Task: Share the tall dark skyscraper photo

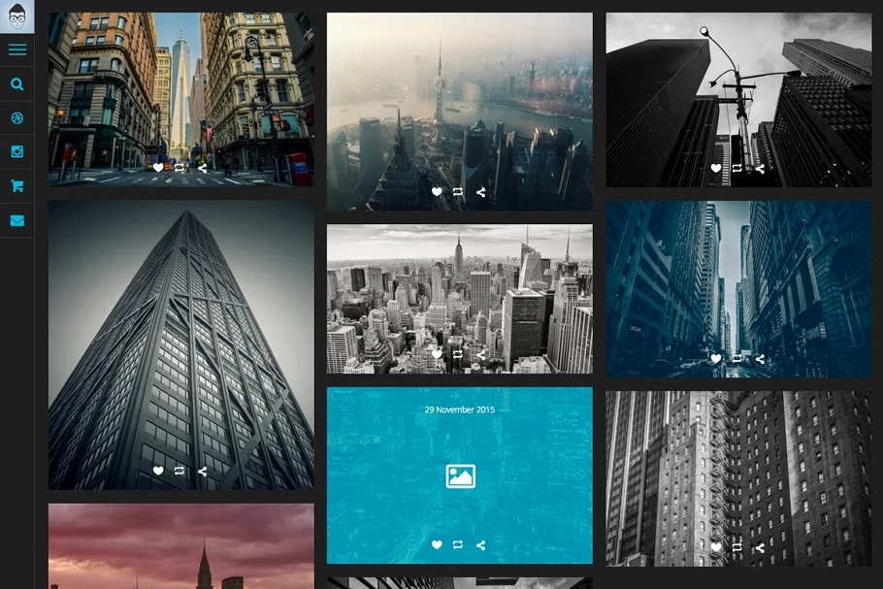Action: click(x=202, y=472)
